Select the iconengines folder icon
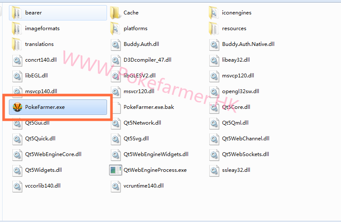Image resolution: width=341 pixels, height=222 pixels. pyautogui.click(x=214, y=13)
